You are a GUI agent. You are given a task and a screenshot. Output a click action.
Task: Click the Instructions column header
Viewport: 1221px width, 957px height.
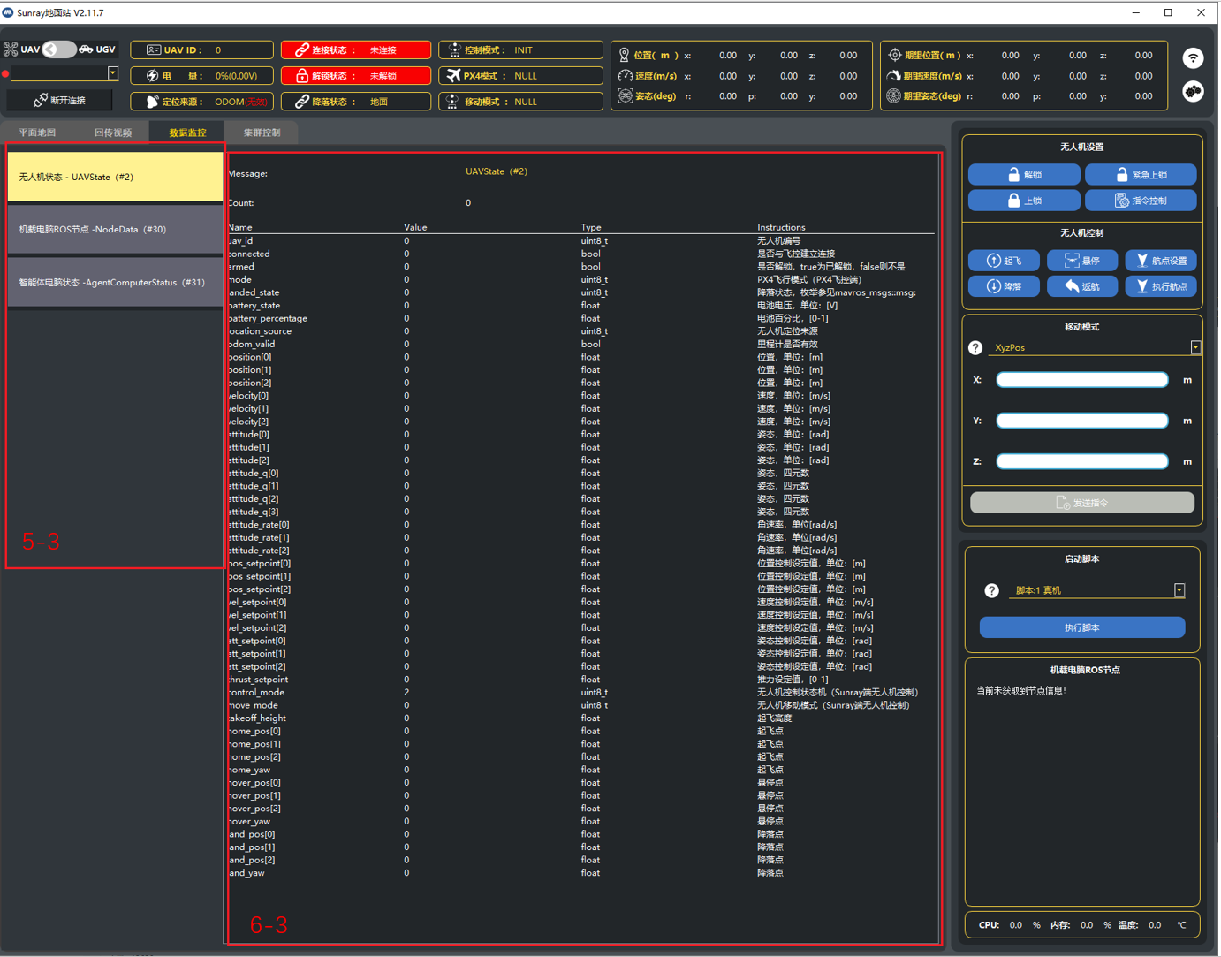[781, 227]
